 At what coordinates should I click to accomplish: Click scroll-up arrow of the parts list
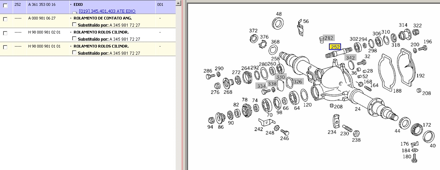pos(178,3)
